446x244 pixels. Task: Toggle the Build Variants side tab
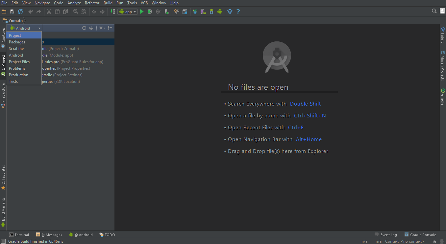point(3,212)
